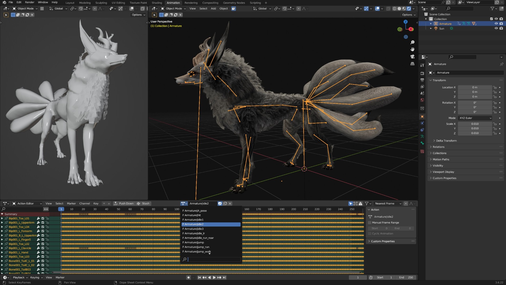Play the animation forward
506x285 pixels.
click(x=214, y=278)
